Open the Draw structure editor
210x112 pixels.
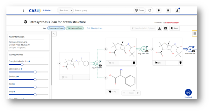139,10
